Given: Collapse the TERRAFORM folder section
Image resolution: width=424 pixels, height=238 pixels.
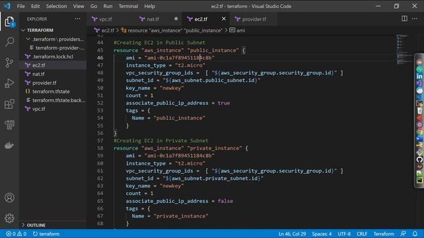Looking at the screenshot, I should pos(23,30).
